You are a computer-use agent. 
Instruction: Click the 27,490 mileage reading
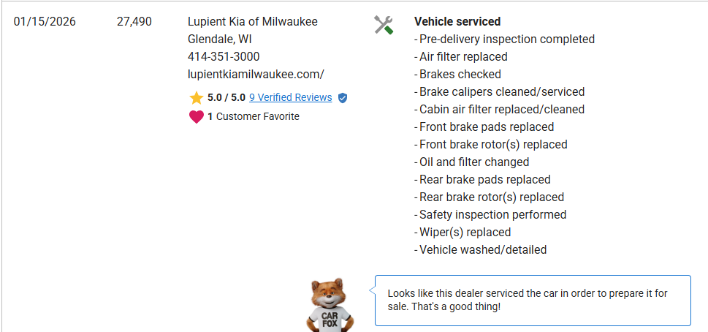pos(134,21)
